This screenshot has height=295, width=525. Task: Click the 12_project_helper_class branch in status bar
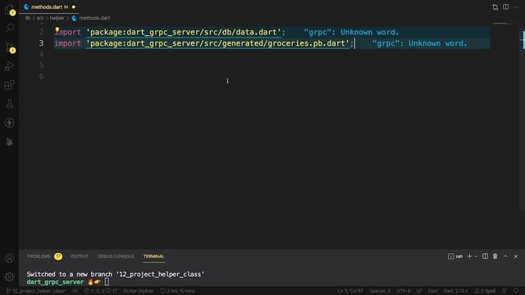point(36,291)
